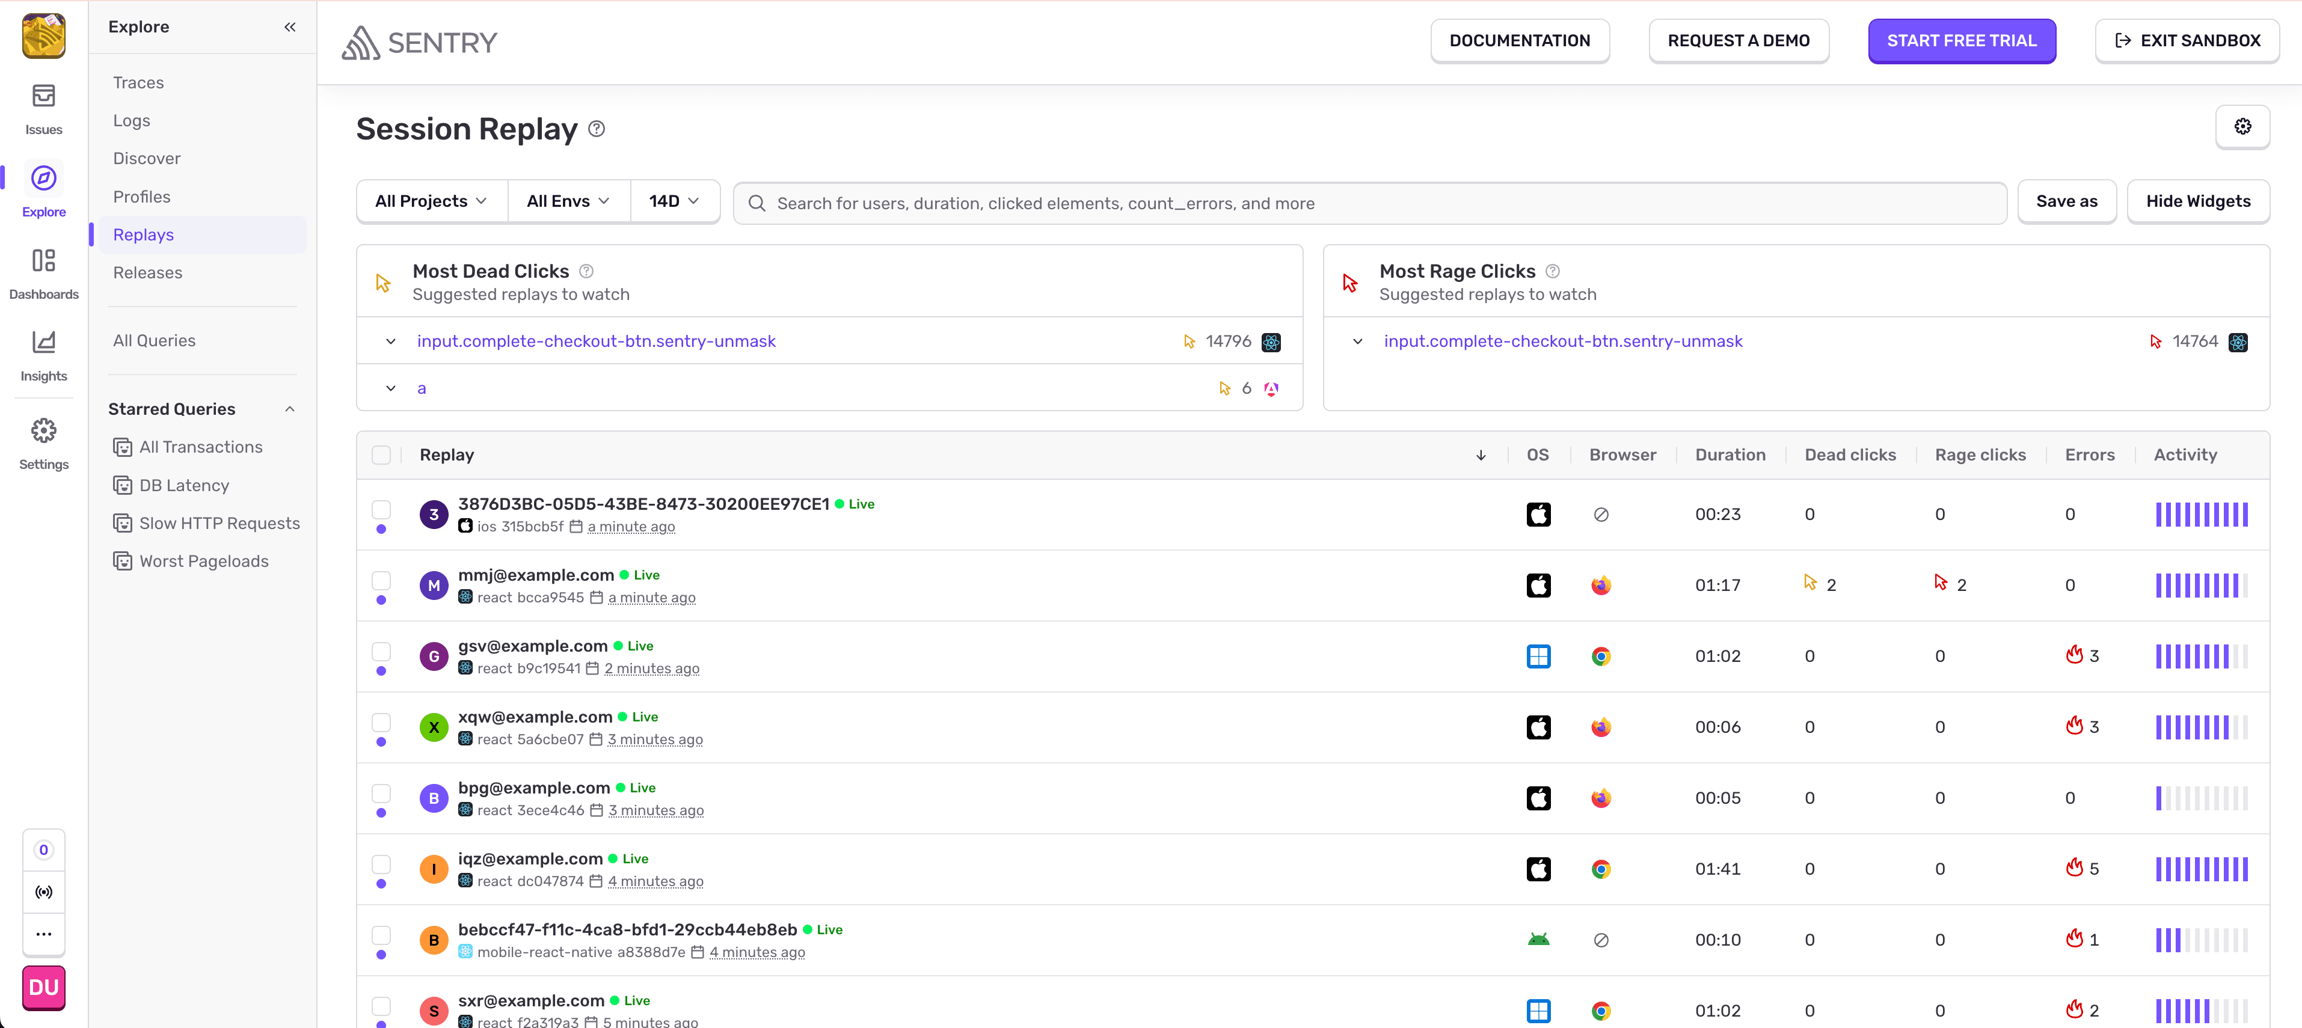Open the 14D date range dropdown
Viewport: 2302px width, 1028px height.
[x=674, y=201]
